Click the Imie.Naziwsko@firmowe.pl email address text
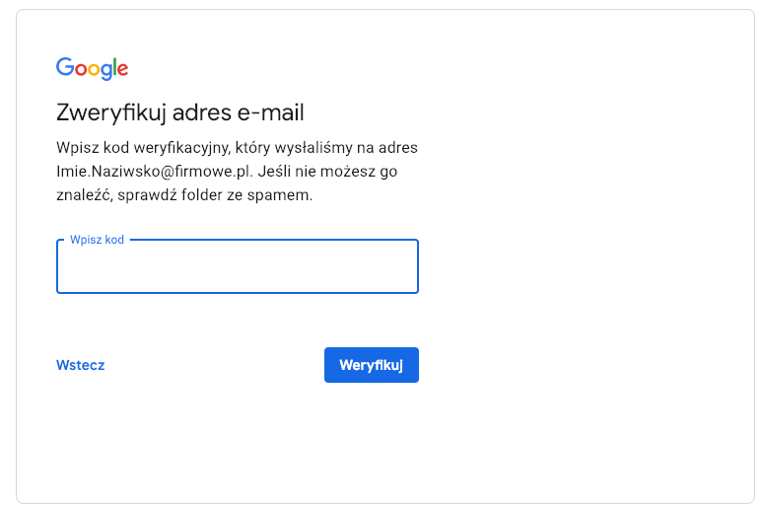765x512 pixels. (155, 171)
